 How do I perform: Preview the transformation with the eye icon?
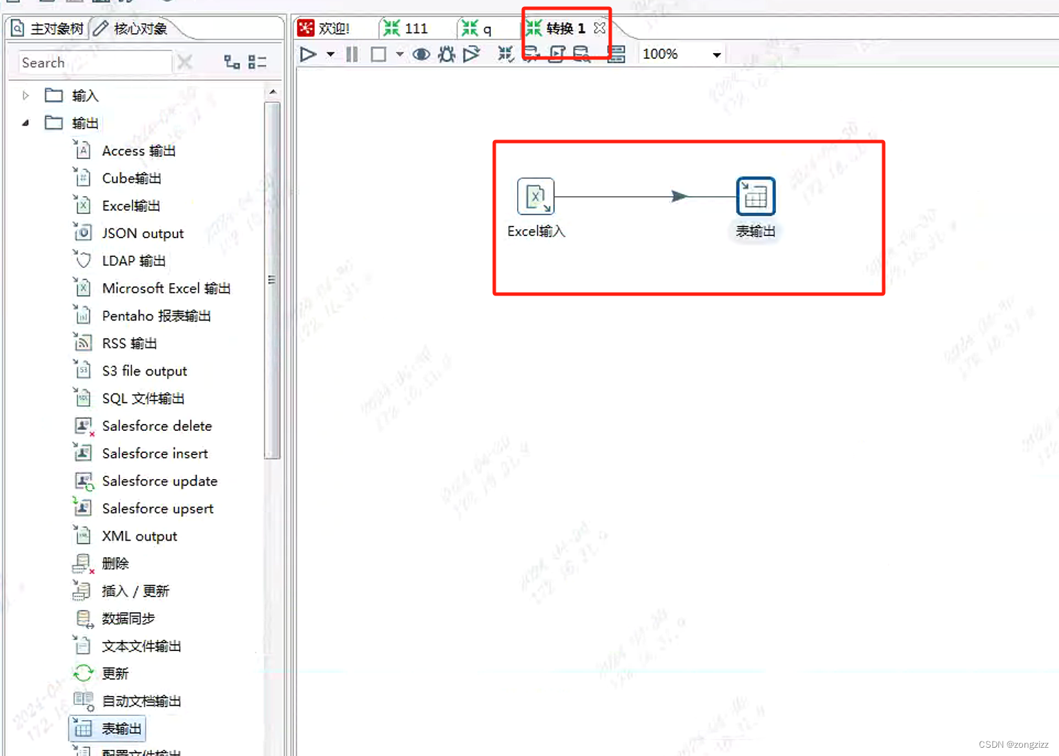pos(421,54)
